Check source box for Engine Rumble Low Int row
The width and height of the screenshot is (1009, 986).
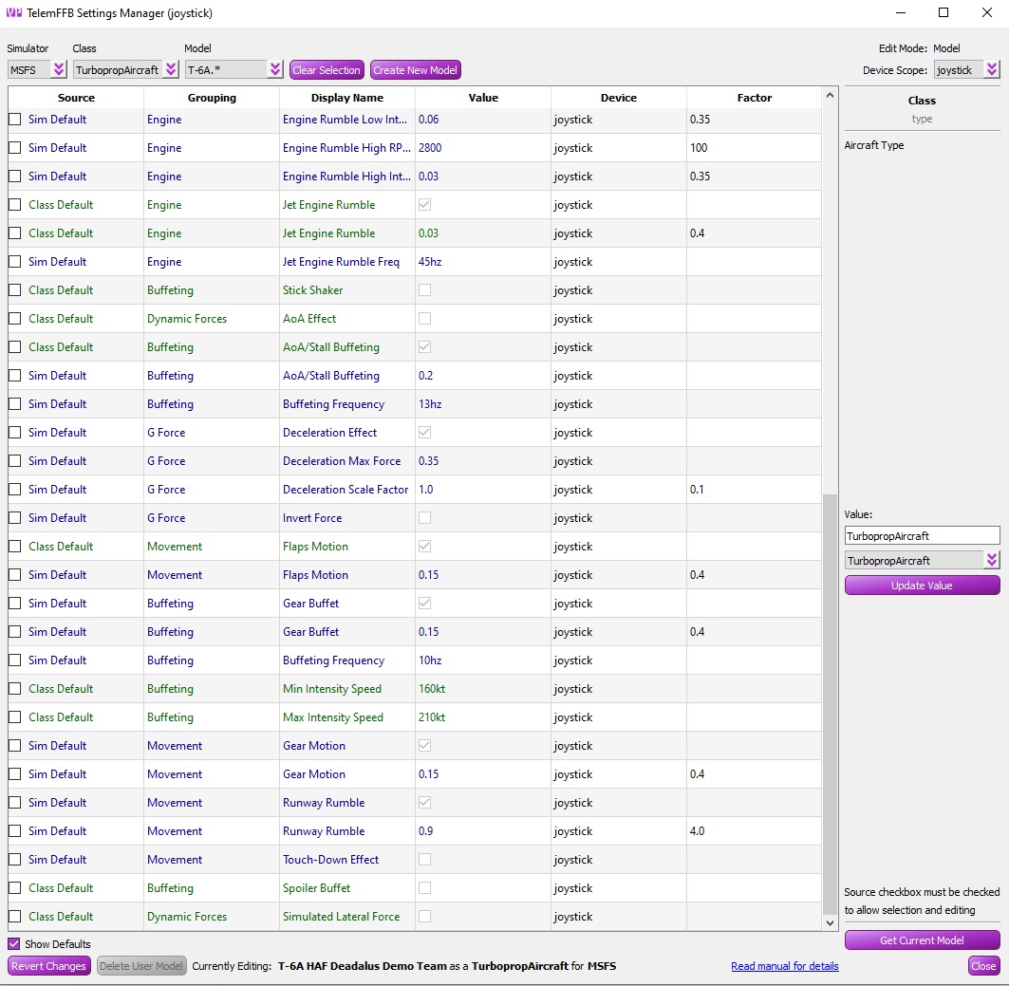point(15,120)
